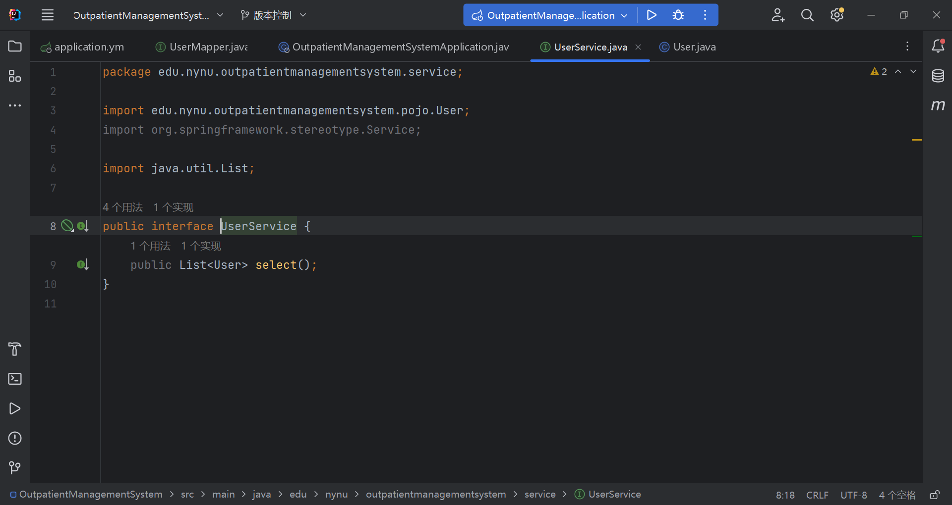Click the unused Service import line

tap(262, 130)
